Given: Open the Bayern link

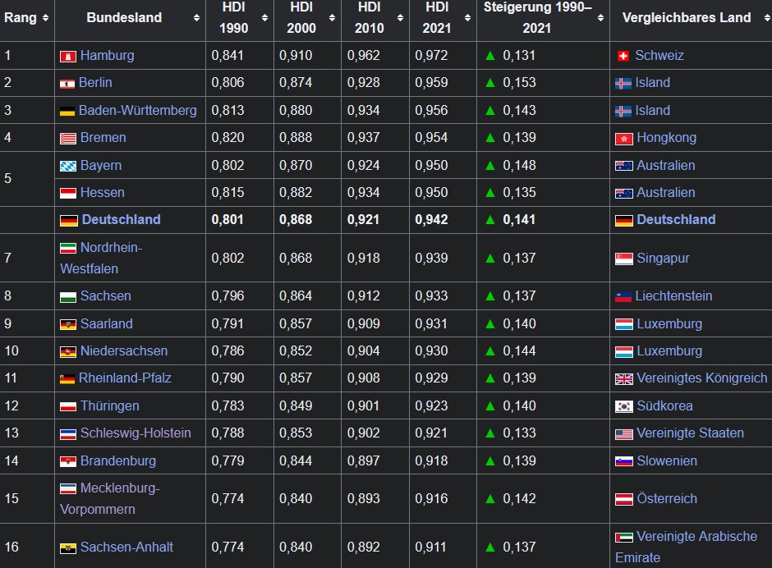Looking at the screenshot, I should click(100, 165).
